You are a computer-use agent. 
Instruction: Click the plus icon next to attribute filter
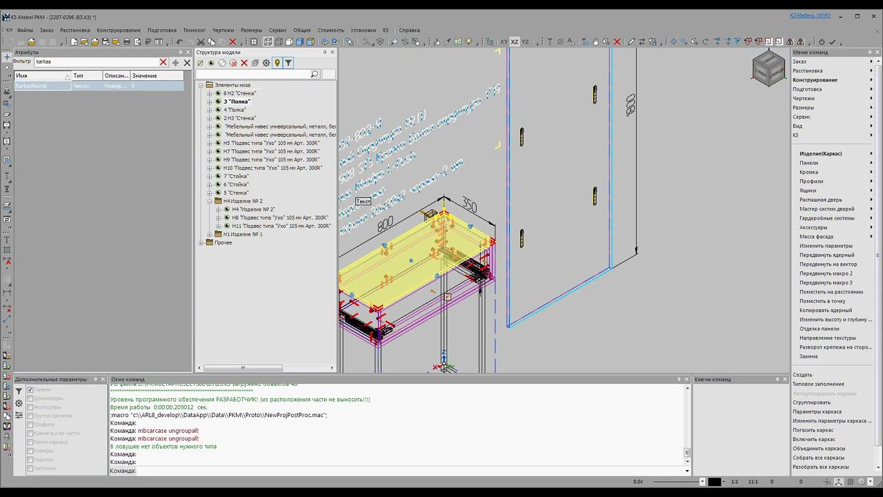[175, 62]
